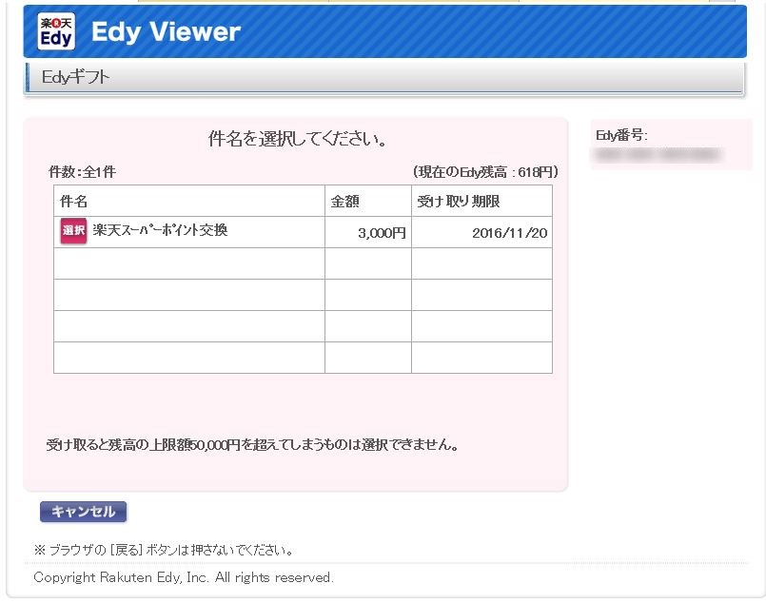This screenshot has width=766, height=603.
Task: Click the blurred Edy number value
Action: tap(658, 155)
